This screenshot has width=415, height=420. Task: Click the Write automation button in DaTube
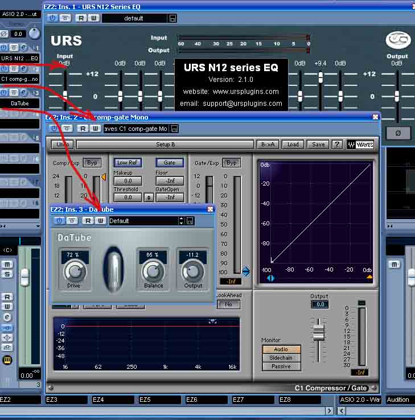click(100, 221)
